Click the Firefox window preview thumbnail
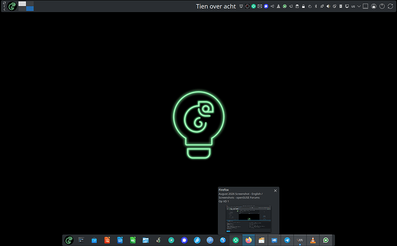This screenshot has width=397, height=246. pos(249,218)
